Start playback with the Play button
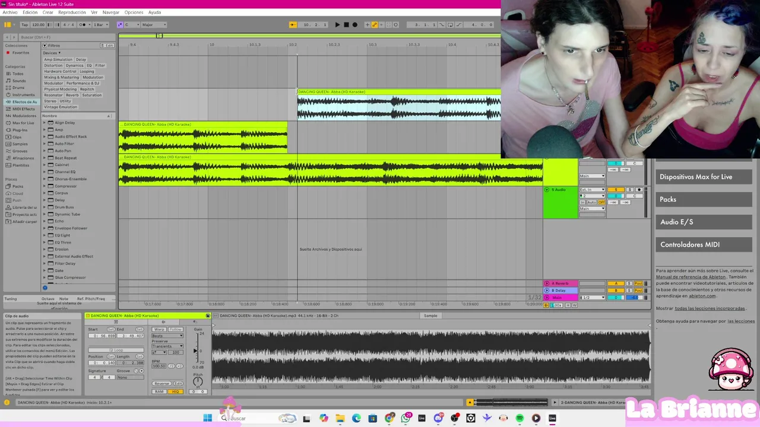 pos(337,24)
